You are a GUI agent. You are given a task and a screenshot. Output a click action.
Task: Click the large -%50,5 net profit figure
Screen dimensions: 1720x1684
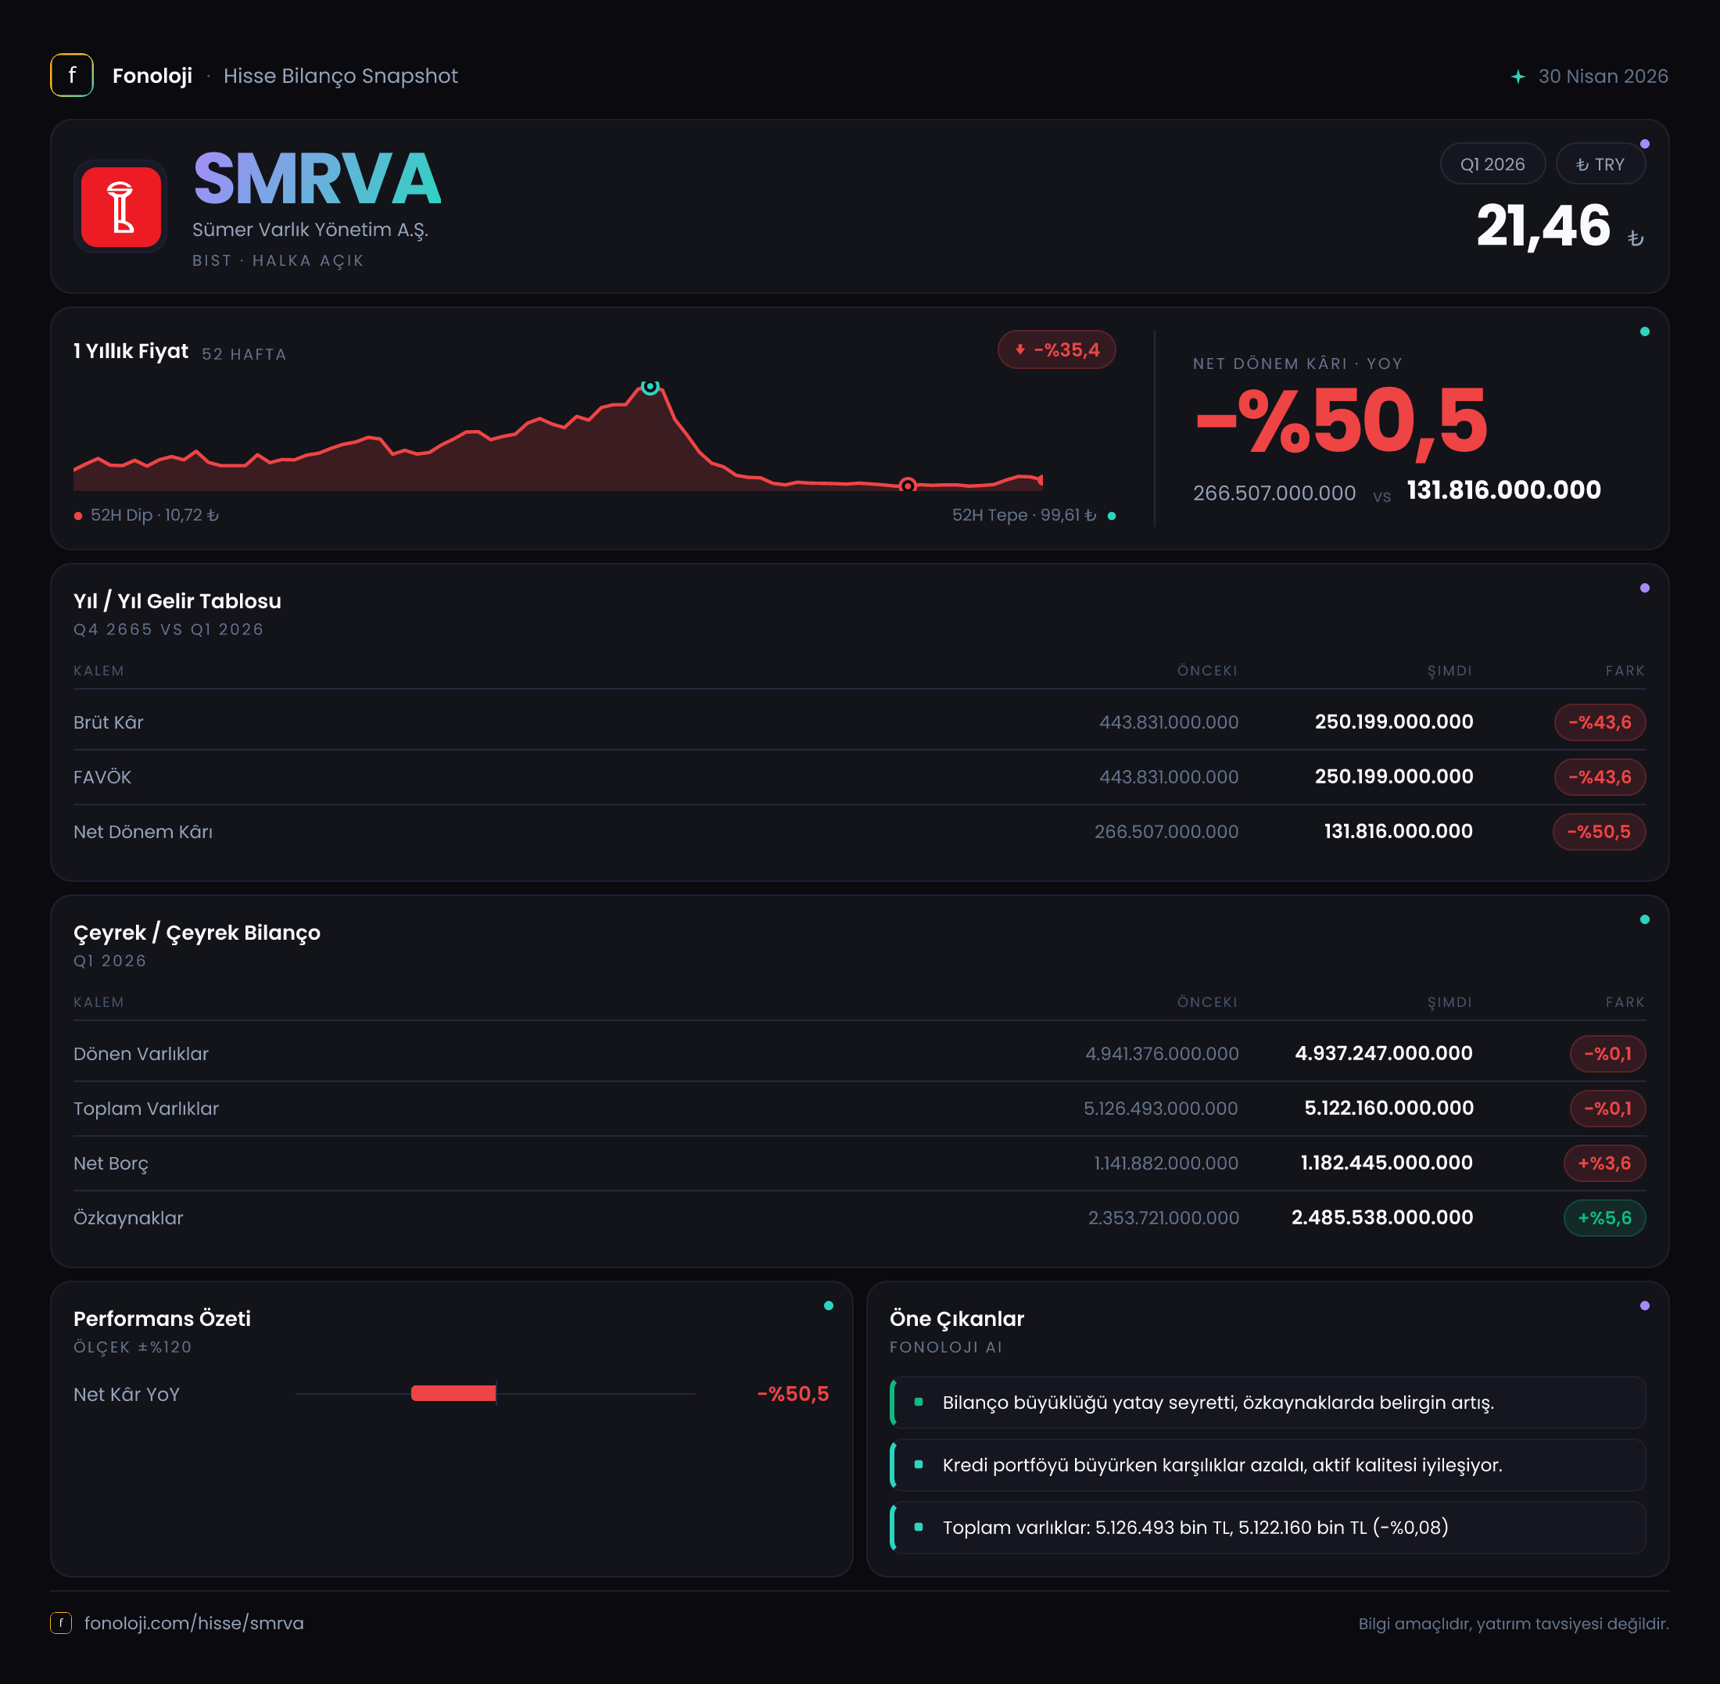click(x=1342, y=422)
